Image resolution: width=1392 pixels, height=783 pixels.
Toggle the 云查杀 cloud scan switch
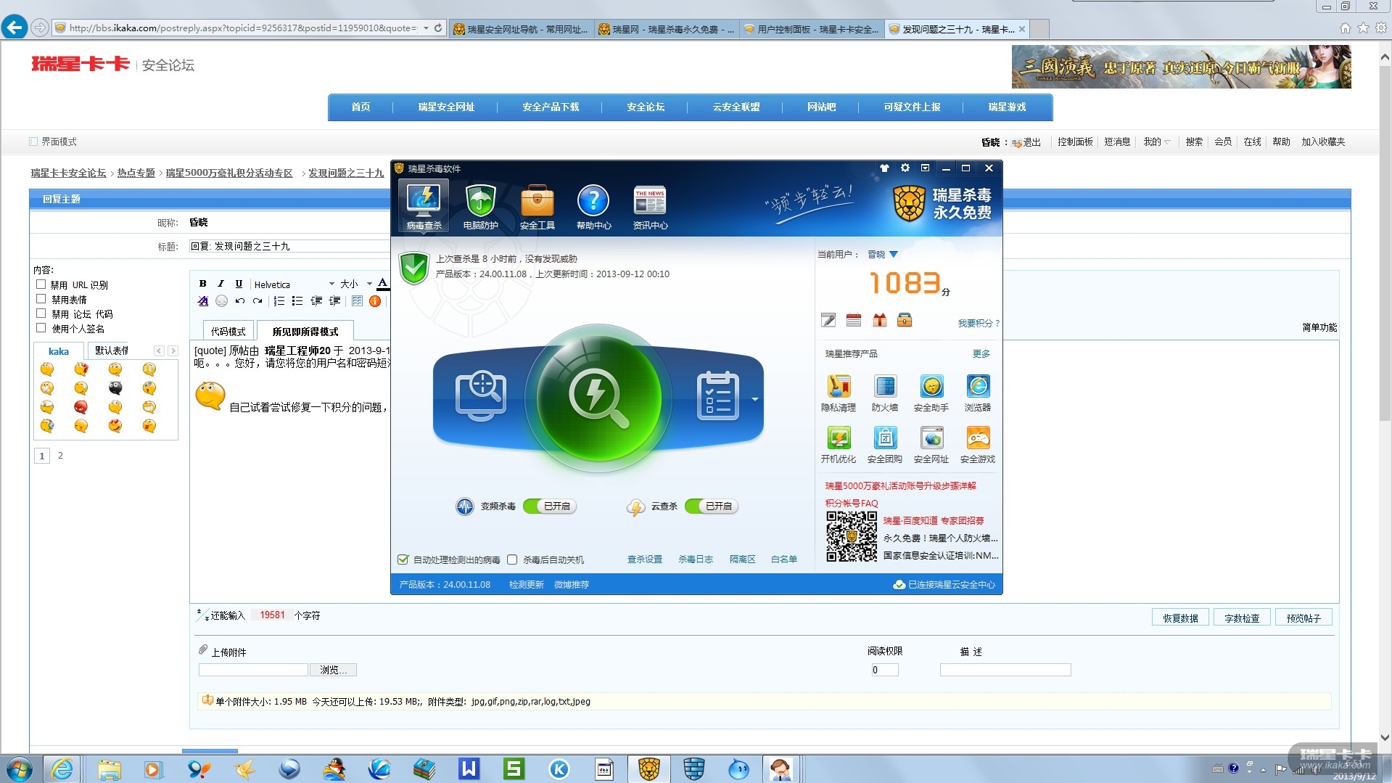coord(711,506)
